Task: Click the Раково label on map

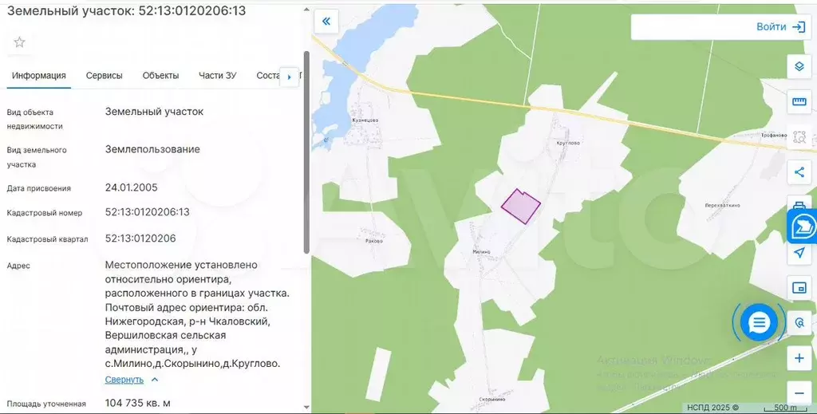Action: 374,241
